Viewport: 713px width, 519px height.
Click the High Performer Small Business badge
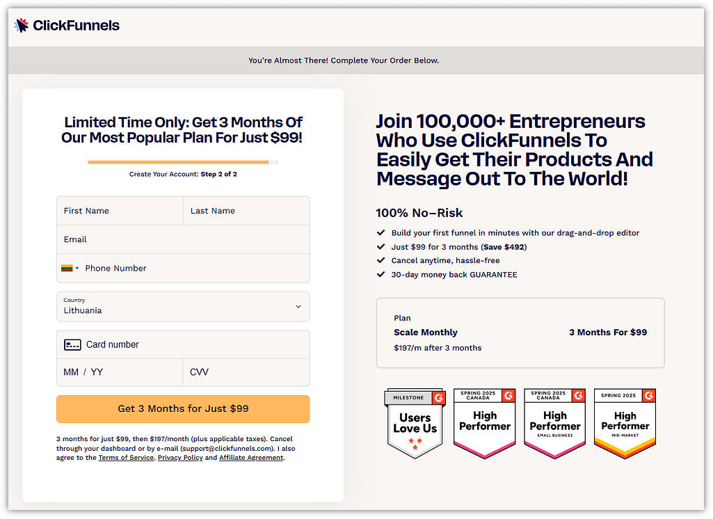(x=555, y=423)
